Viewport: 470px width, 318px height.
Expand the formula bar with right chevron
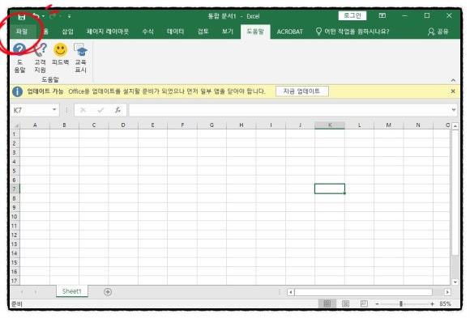pos(454,110)
